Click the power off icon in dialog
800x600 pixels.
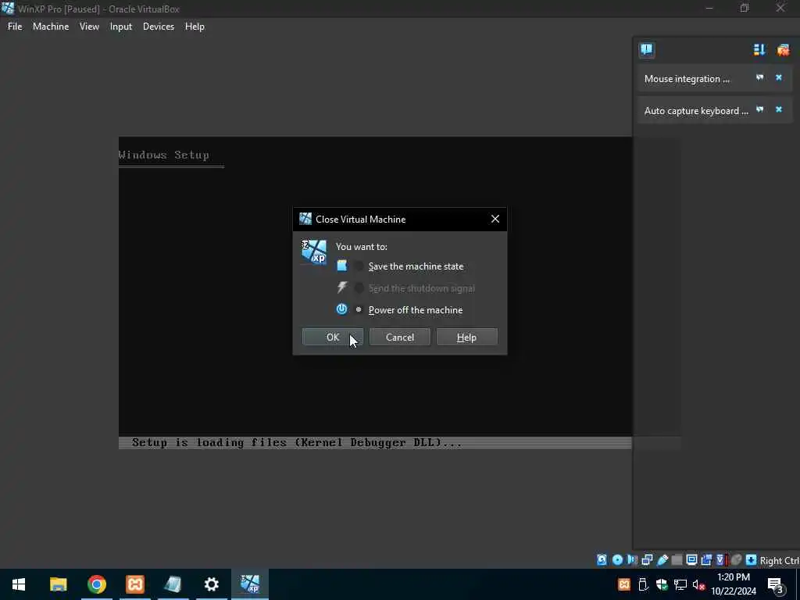(342, 309)
